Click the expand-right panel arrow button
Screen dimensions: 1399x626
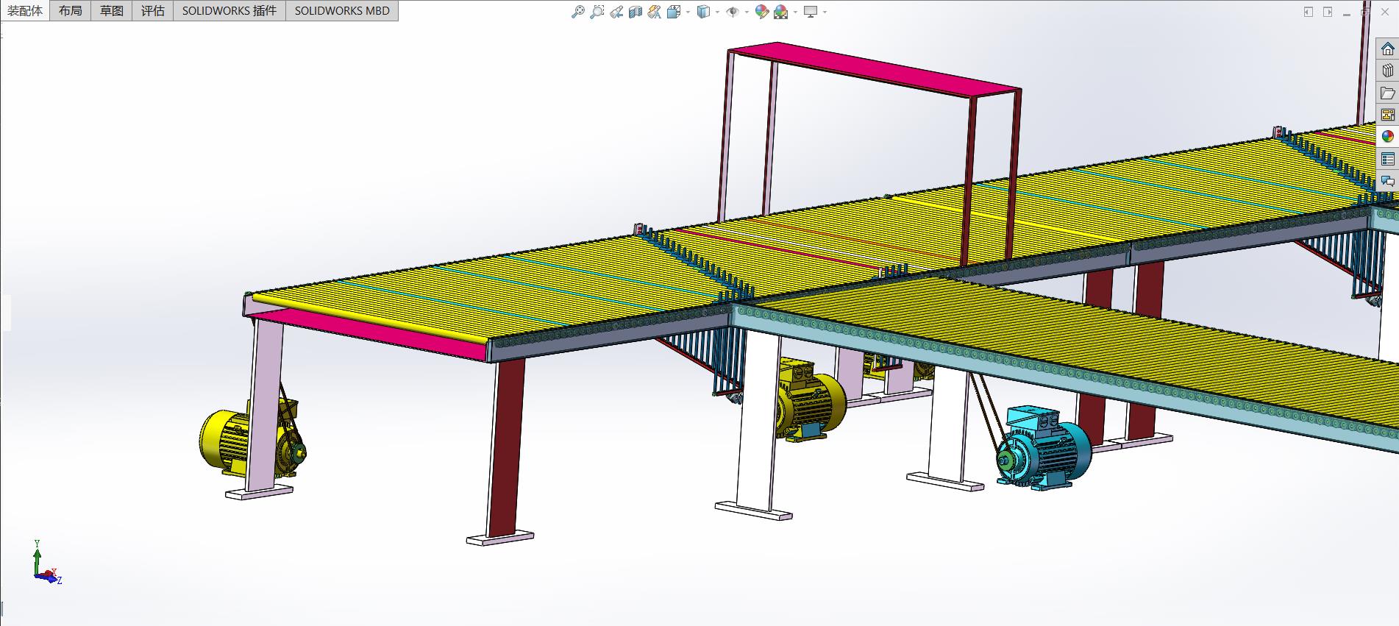(1328, 12)
